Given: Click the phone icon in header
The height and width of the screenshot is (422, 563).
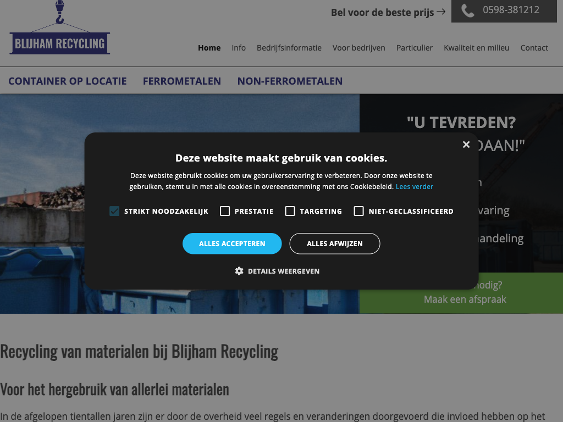Looking at the screenshot, I should (467, 10).
